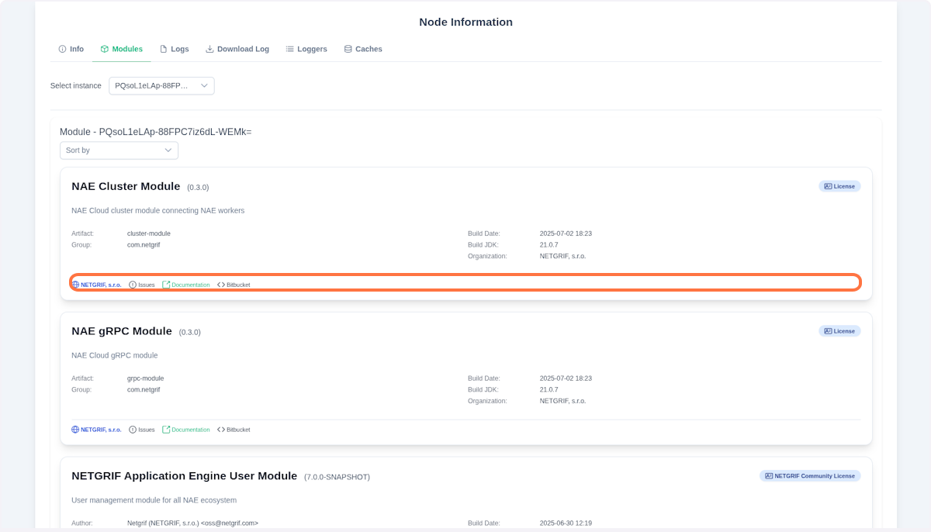
Task: Click the oss@netgrif.com author entry
Action: tap(192, 523)
